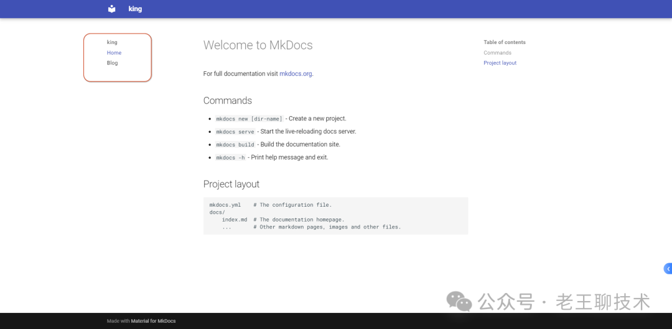Click the 'Project layout' section heading
Screen dimensions: 672x329
click(231, 184)
